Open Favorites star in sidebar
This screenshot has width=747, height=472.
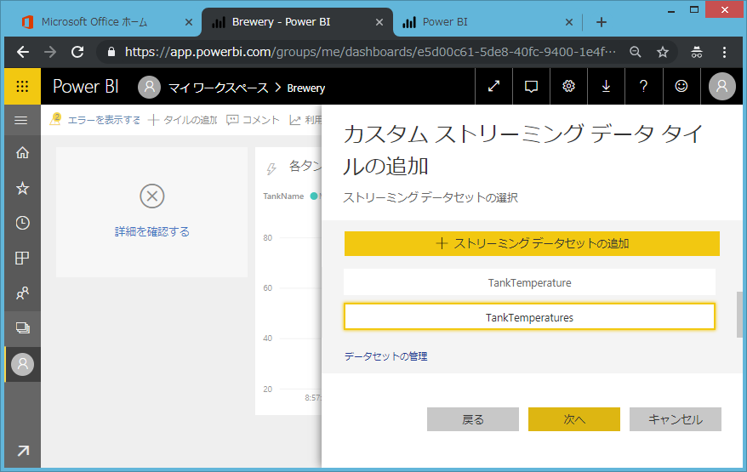coord(22,188)
